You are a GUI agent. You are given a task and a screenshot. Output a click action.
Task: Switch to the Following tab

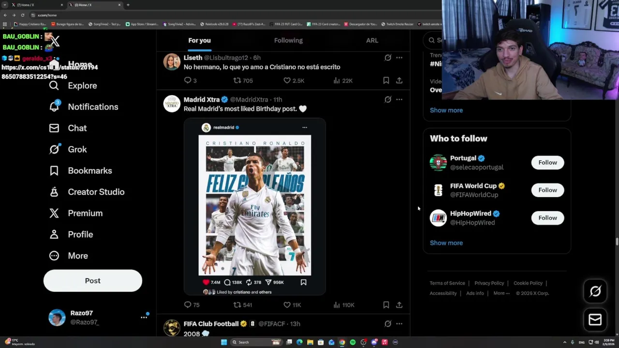tap(288, 41)
